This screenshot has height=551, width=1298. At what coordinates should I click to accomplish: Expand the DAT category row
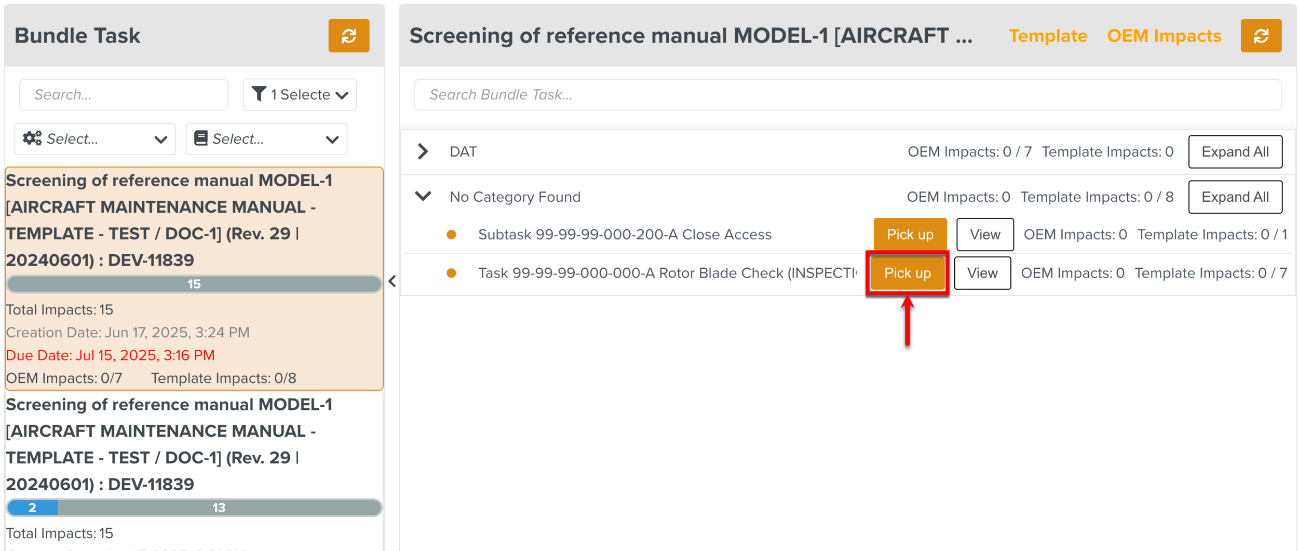(x=423, y=151)
